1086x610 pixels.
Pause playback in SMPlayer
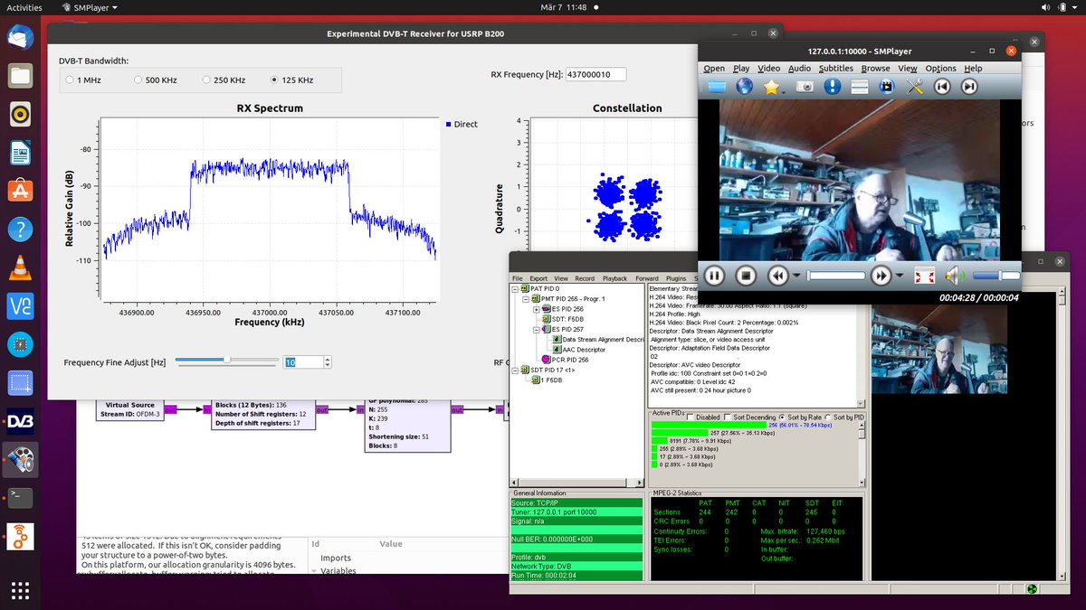click(715, 276)
